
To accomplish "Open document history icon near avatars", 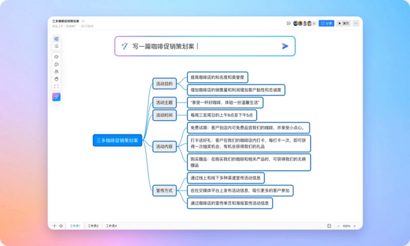I will pos(289,23).
